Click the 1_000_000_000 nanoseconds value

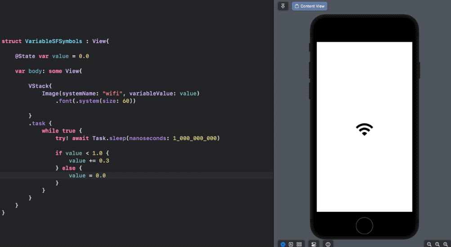point(195,138)
